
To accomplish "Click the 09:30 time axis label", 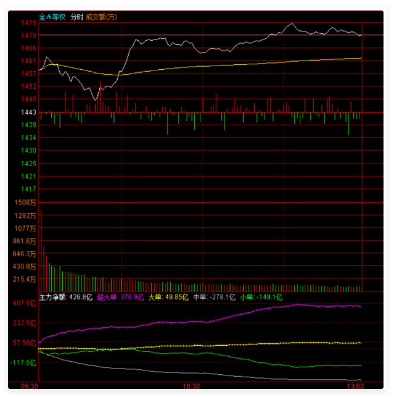I will coord(30,387).
